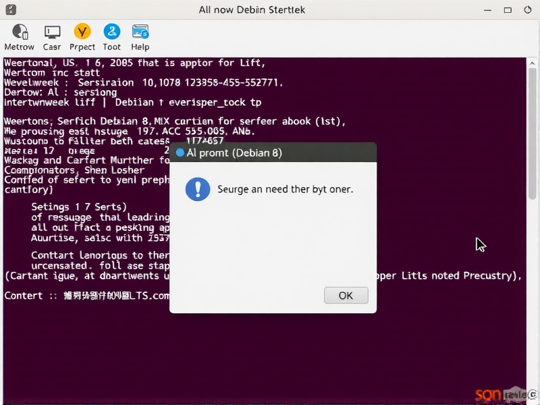Open the blue Toot tool

click(111, 31)
